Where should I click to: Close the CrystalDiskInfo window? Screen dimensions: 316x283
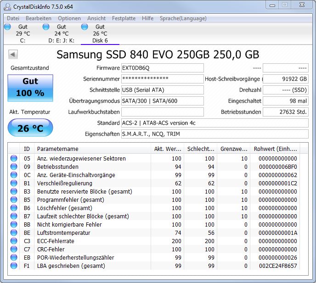point(302,5)
